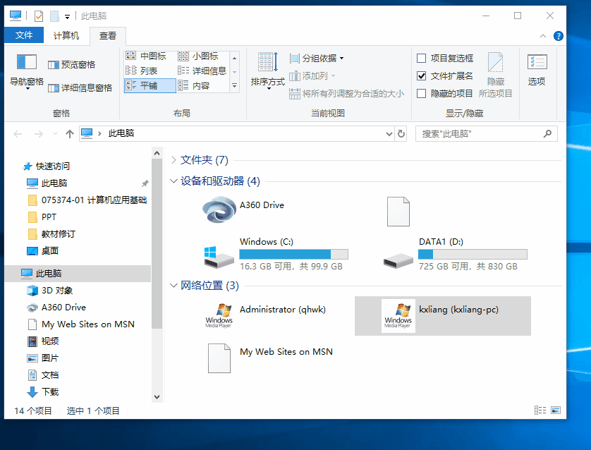591x450 pixels.
Task: Switch to details view from status bar
Action: point(540,410)
